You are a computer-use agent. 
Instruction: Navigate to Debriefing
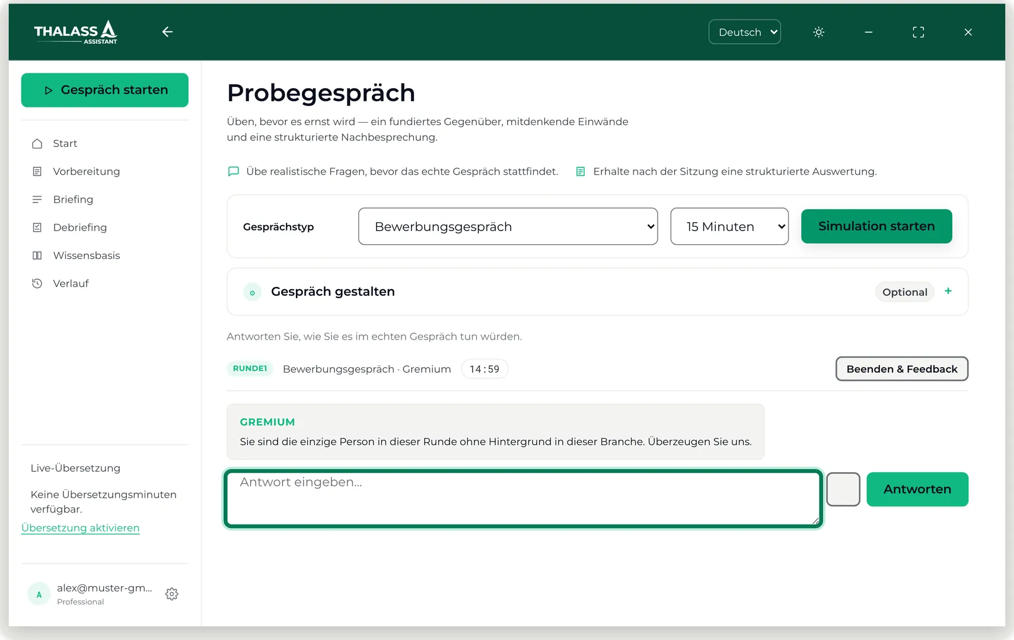tap(105, 228)
